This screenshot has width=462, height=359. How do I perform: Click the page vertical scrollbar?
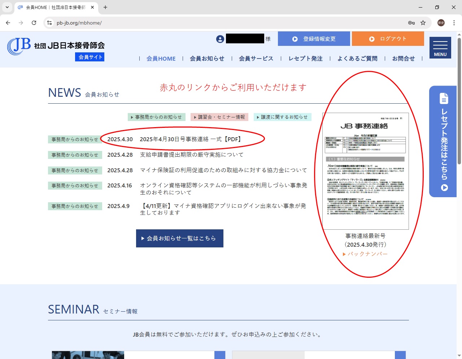459,101
